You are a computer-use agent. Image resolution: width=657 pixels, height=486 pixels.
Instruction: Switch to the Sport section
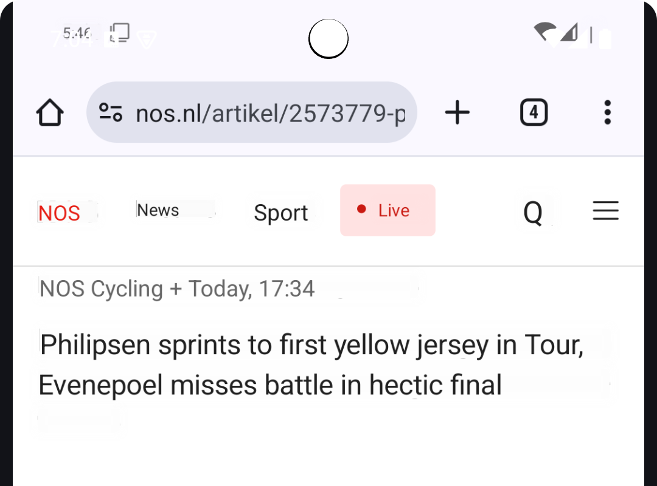(x=281, y=213)
